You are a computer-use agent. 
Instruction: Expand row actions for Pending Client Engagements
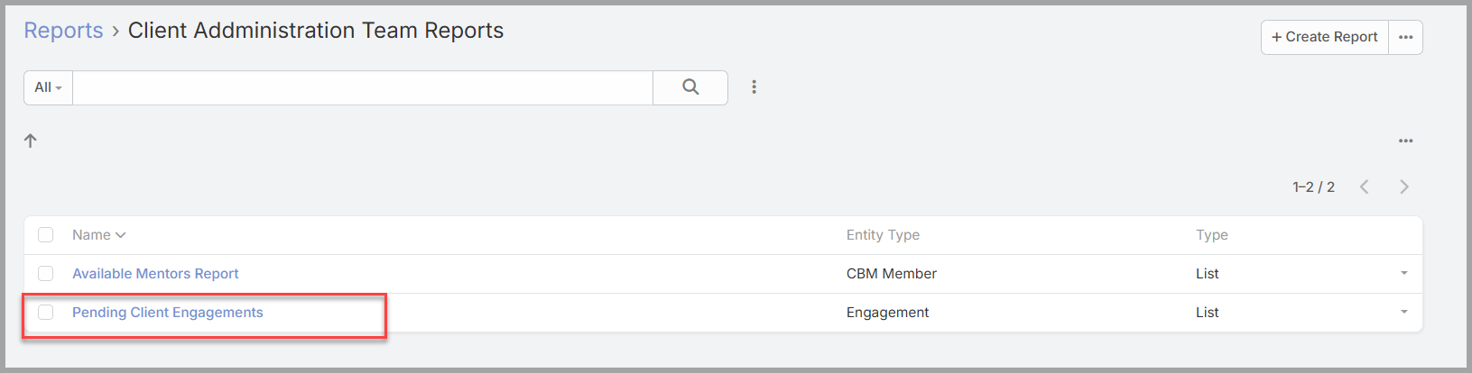1404,313
